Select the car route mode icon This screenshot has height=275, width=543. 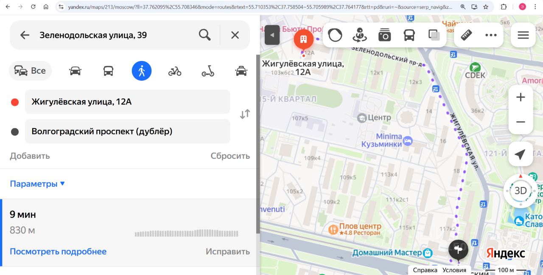tap(75, 71)
